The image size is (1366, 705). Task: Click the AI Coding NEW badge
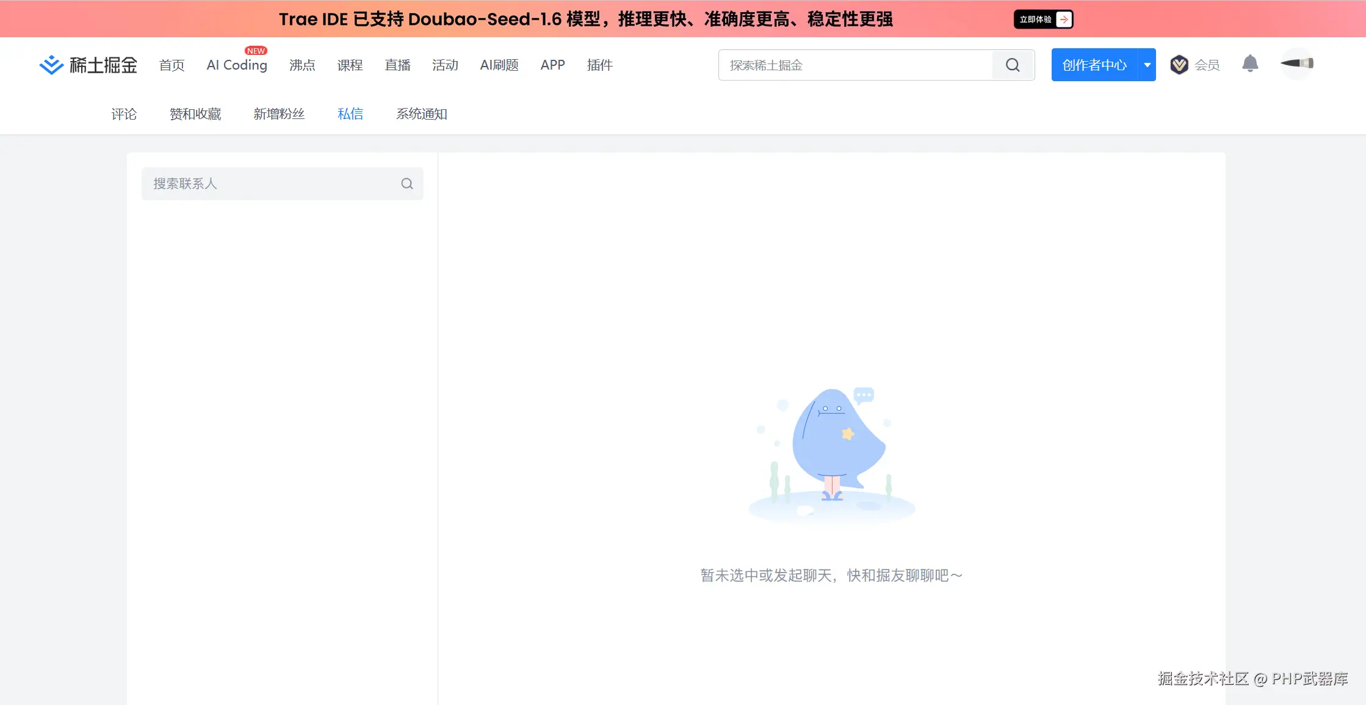(256, 51)
